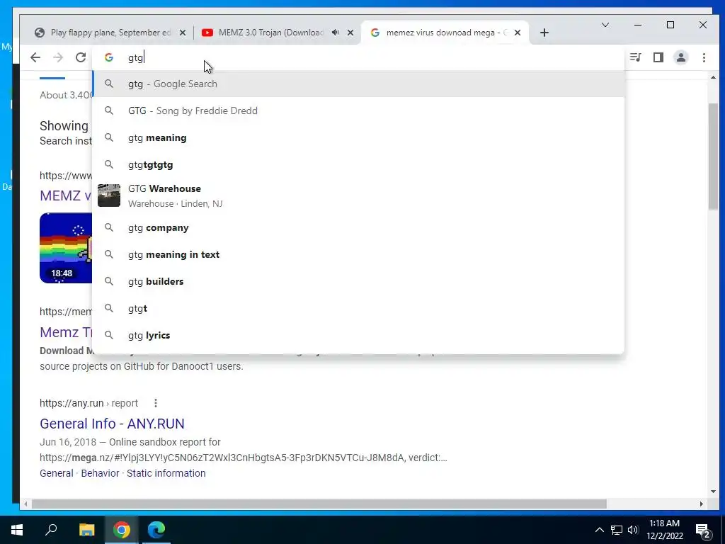This screenshot has width=725, height=544.
Task: Open network status tray icon
Action: point(617,530)
